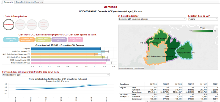The height and width of the screenshot is (102, 220).
Task: Click the green Value color legend
Action: [203, 31]
